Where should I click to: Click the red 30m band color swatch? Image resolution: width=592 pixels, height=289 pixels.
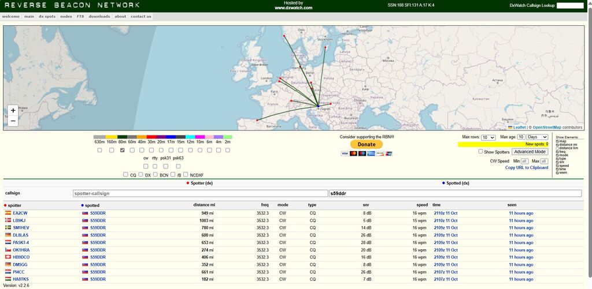[151, 137]
